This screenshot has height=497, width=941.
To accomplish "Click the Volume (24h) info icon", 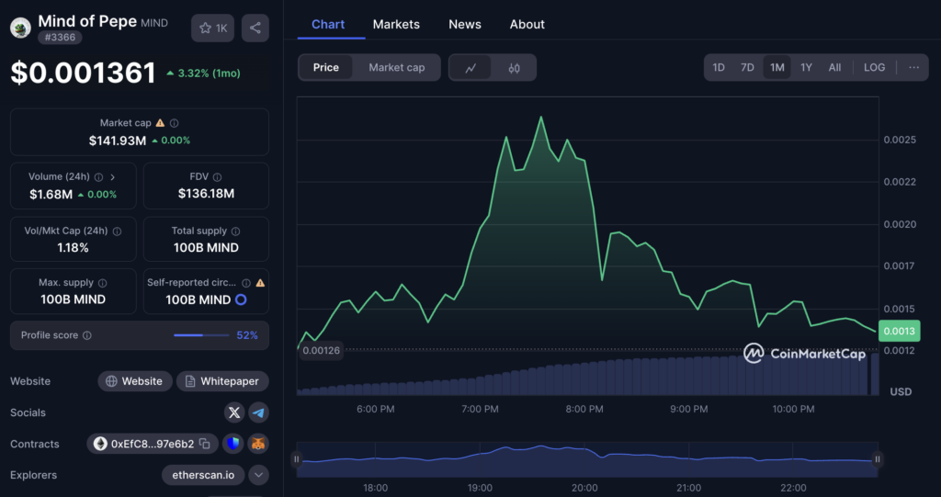I will point(98,177).
